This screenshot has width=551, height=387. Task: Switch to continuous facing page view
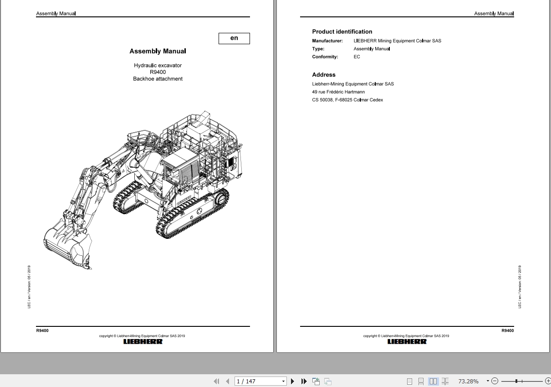point(445,381)
